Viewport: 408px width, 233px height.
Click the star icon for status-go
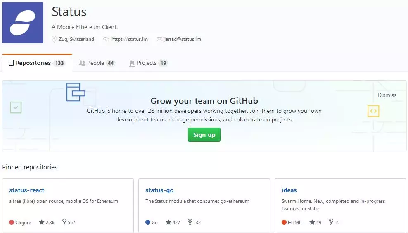coord(168,222)
